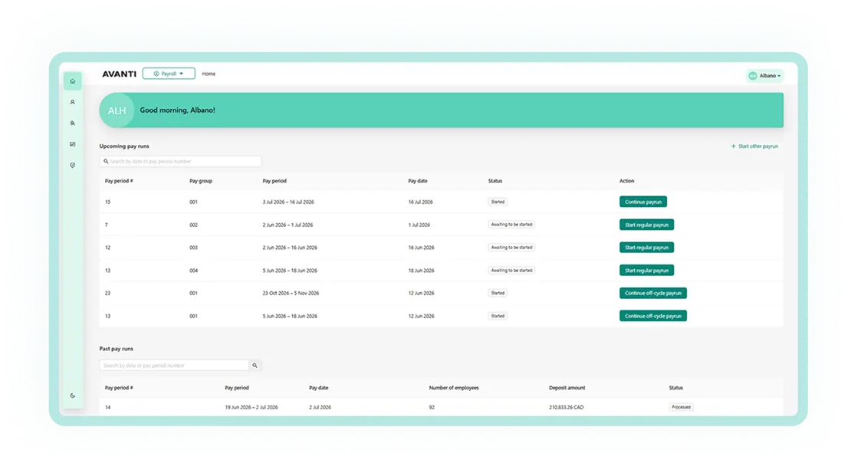The image size is (848, 463).
Task: Click the Pay group column header in upcoming runs
Action: tap(201, 181)
